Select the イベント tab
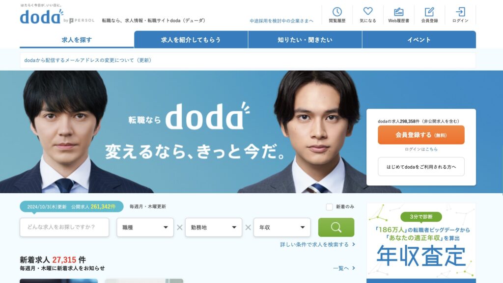 click(x=419, y=40)
